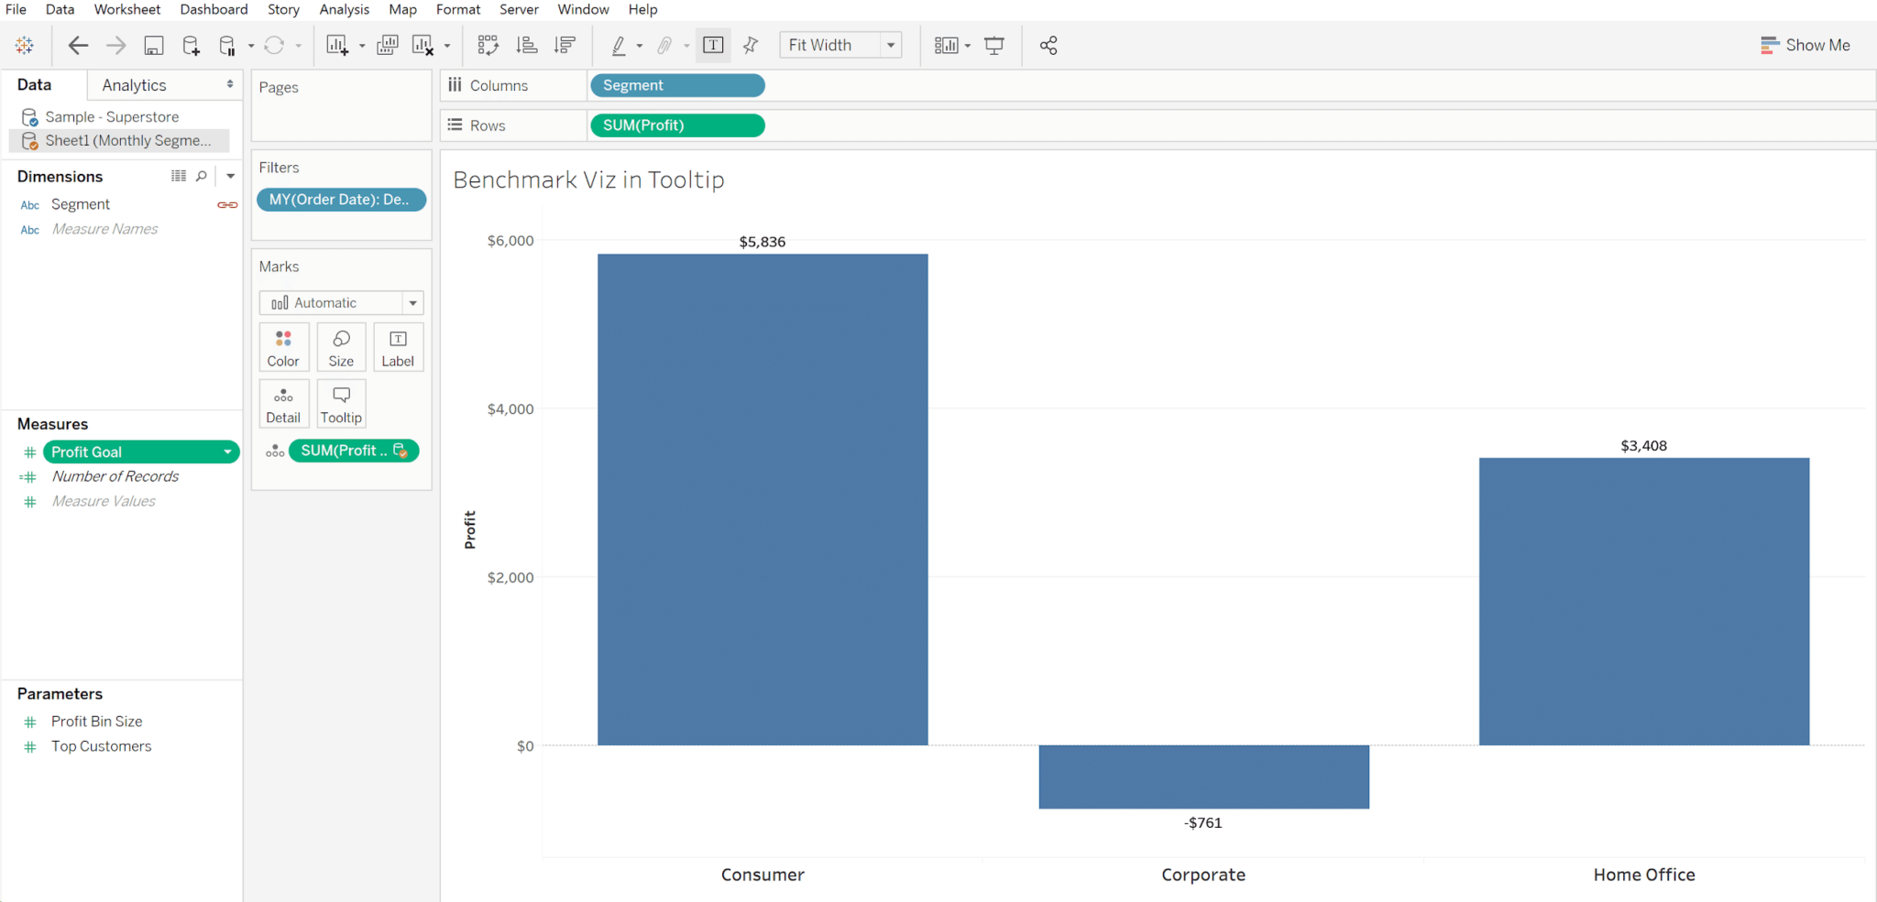Viewport: 1877px width, 902px height.
Task: Open the Color marks card
Action: [283, 346]
